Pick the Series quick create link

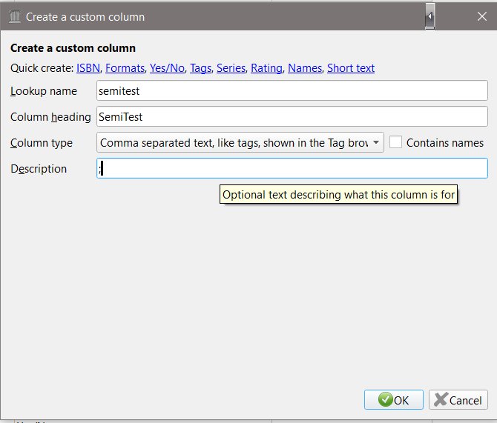pyautogui.click(x=231, y=68)
